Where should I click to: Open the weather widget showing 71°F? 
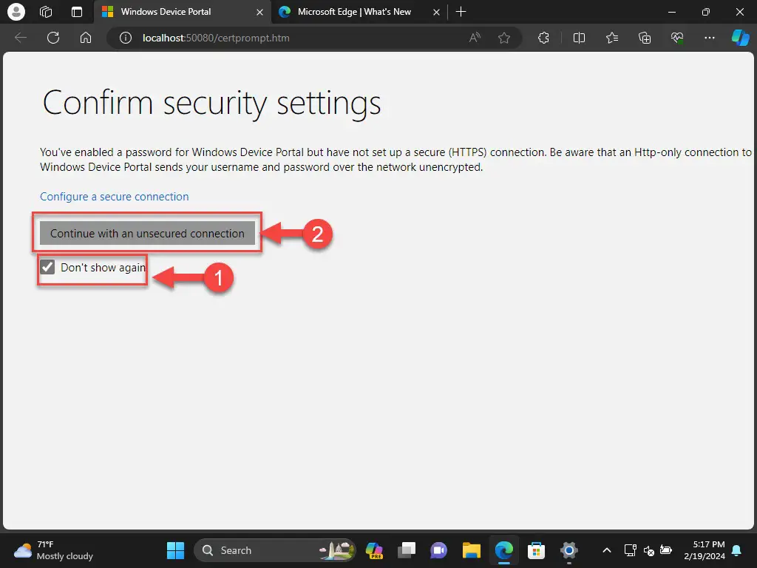[53, 550]
